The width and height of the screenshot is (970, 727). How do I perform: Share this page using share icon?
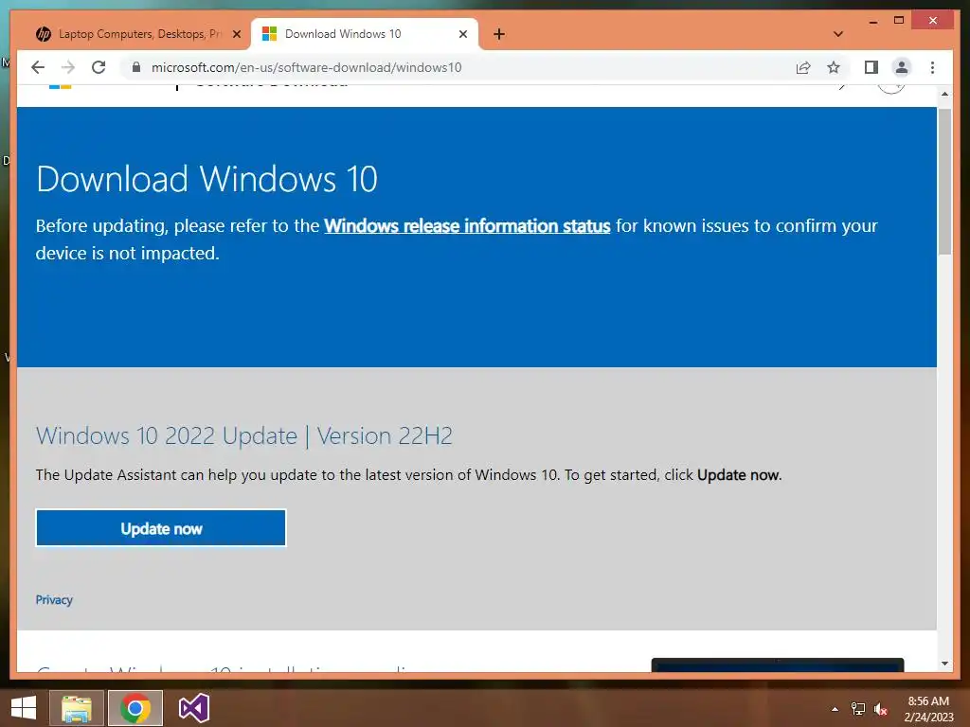pos(803,67)
